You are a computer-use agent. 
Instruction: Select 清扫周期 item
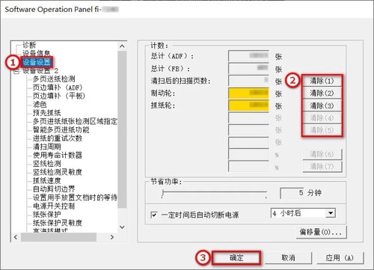(46, 147)
